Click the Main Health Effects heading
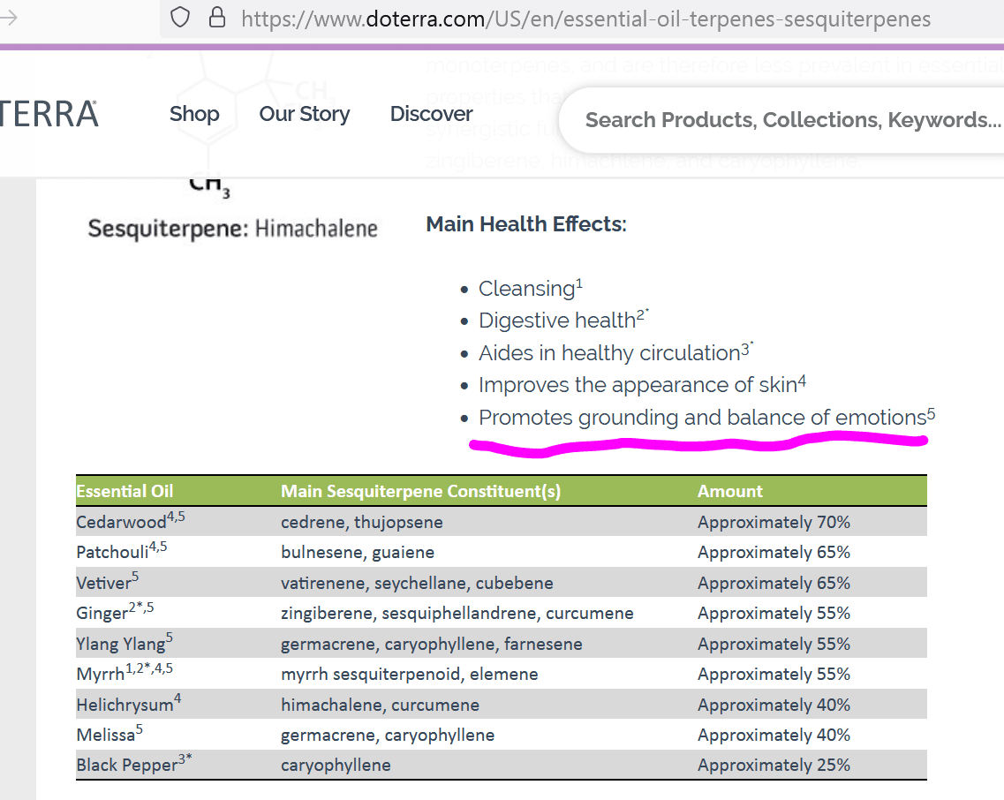This screenshot has height=800, width=1004. (x=525, y=224)
